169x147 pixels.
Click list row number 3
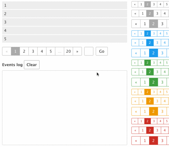[65, 22]
